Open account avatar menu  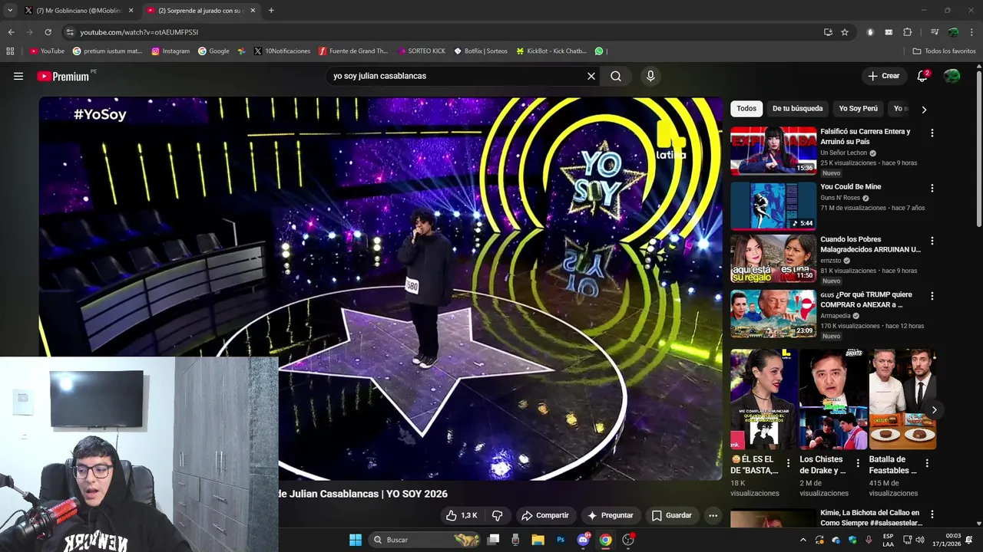tap(952, 76)
